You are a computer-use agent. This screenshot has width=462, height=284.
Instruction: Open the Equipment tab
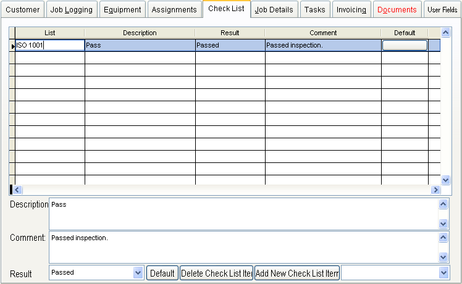(122, 9)
